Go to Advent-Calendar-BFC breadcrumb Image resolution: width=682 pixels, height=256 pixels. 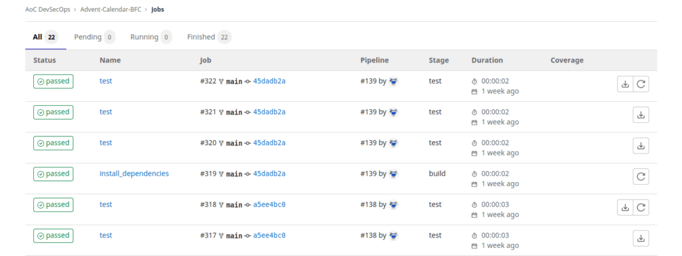[111, 9]
